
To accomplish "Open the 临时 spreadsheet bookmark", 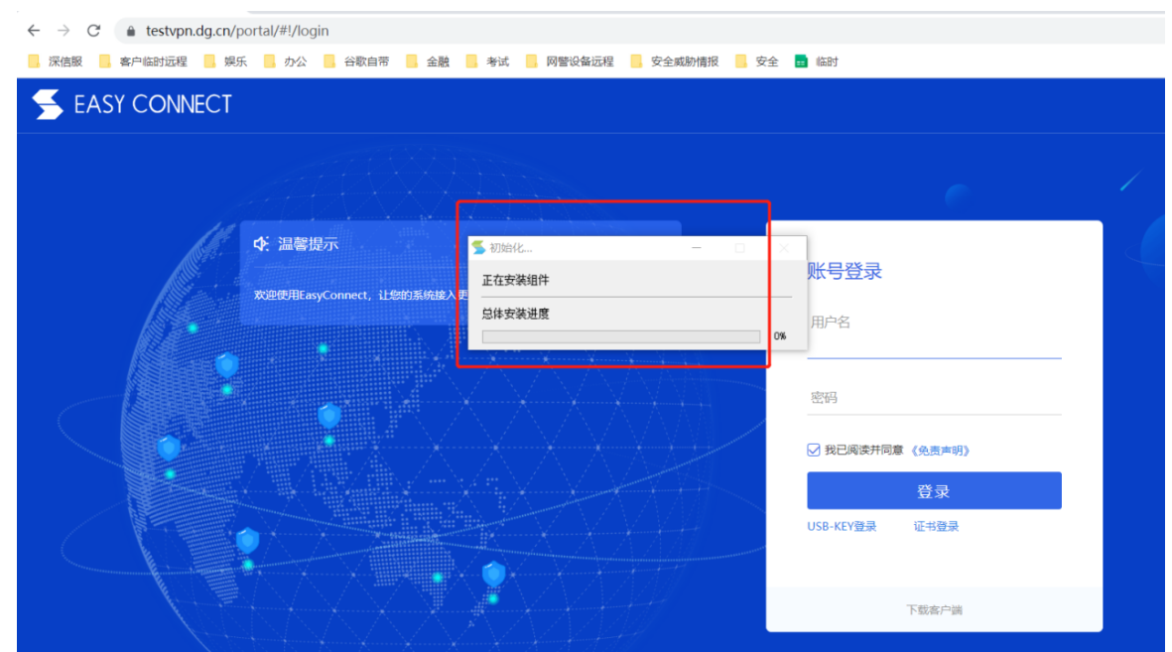I will point(816,62).
